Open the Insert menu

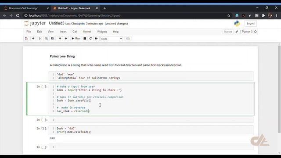pos(63,32)
